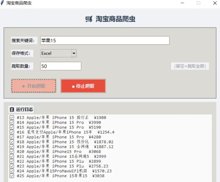Click the 运行日志 section title
Screen dimensions: 220x182
point(25,109)
